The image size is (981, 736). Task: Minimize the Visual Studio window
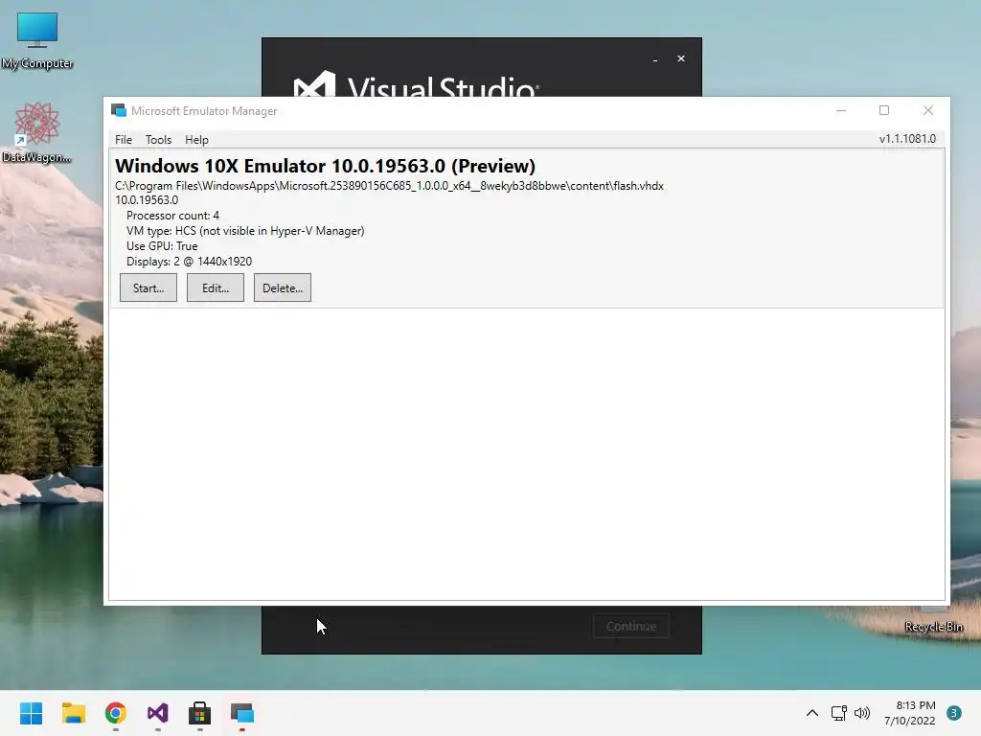[655, 58]
